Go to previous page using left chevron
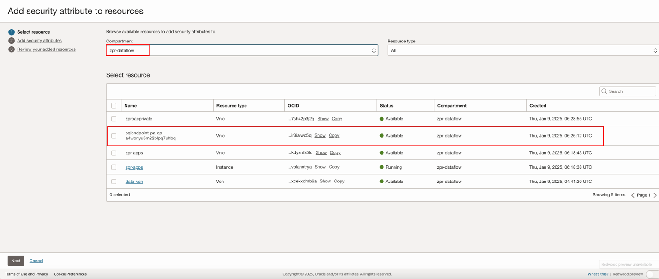The image size is (659, 279). 633,195
